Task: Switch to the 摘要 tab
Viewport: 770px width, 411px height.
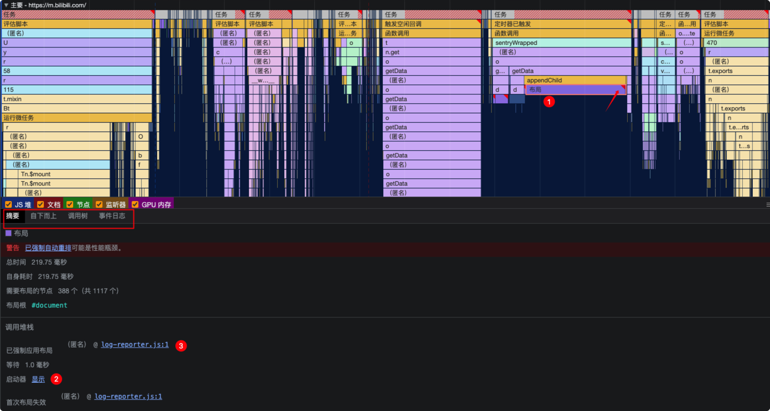Action: pyautogui.click(x=13, y=216)
